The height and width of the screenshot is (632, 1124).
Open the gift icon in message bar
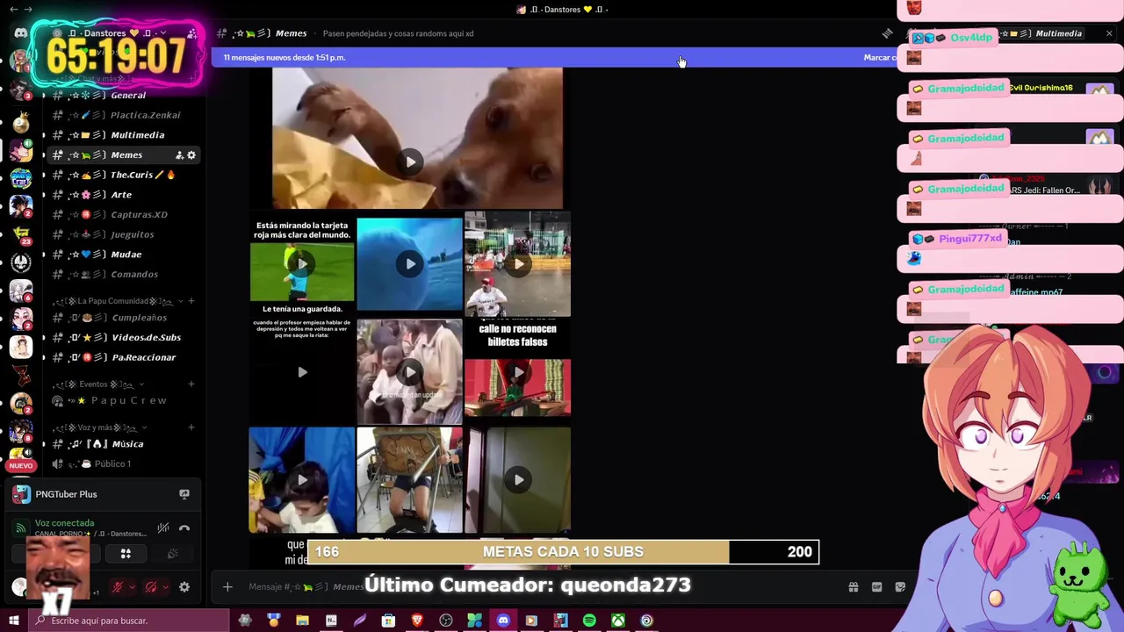(x=853, y=587)
